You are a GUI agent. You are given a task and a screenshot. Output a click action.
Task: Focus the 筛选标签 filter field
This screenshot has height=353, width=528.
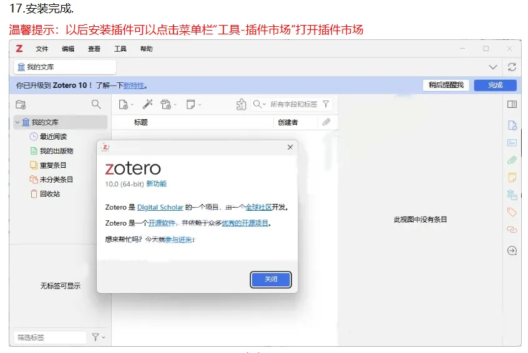50,337
